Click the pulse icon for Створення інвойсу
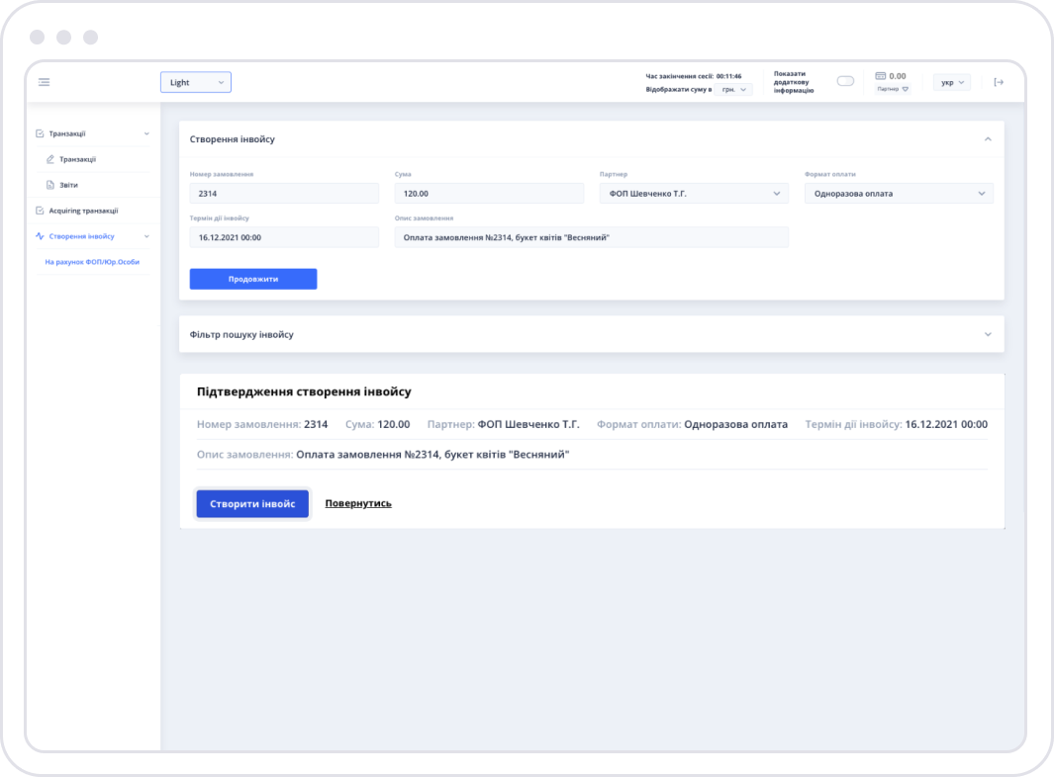 point(40,236)
